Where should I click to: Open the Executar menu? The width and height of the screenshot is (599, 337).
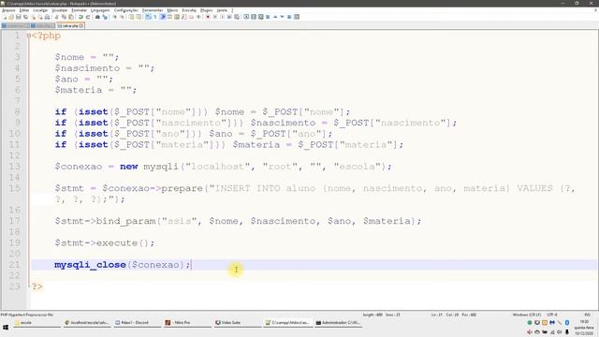coord(189,10)
